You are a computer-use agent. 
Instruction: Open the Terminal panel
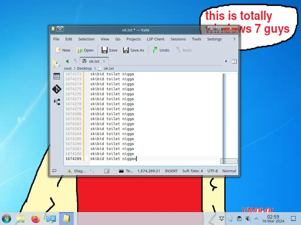tap(126, 171)
